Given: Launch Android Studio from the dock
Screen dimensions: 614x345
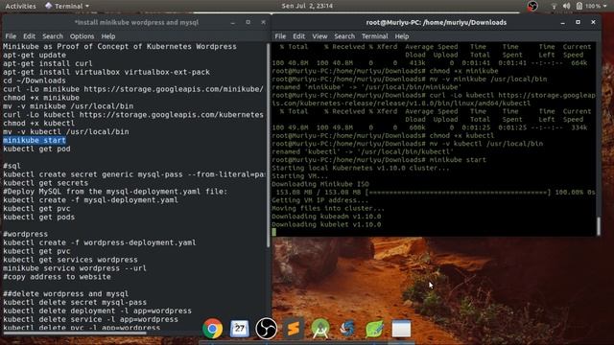Looking at the screenshot, I should [320, 329].
